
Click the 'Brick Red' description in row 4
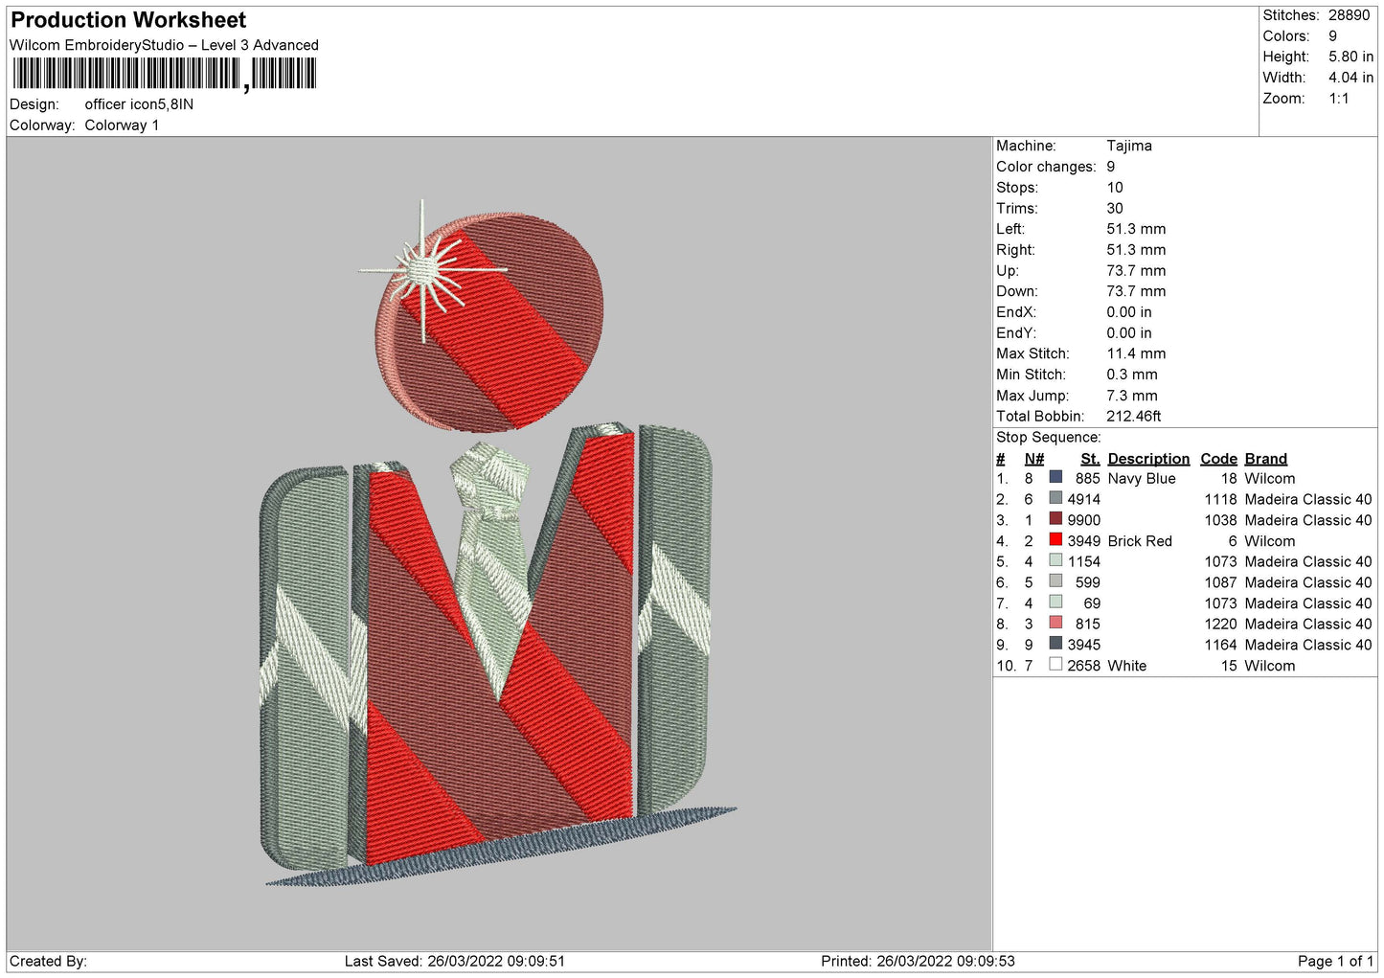(x=1140, y=541)
